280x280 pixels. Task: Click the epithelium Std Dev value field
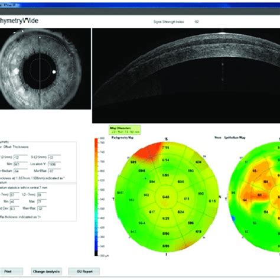14,209
